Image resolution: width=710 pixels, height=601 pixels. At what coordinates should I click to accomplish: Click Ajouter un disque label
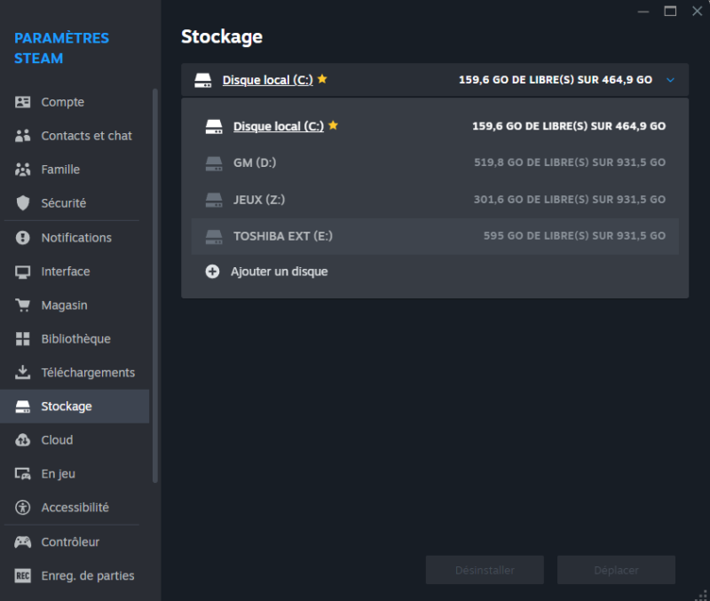pos(280,272)
